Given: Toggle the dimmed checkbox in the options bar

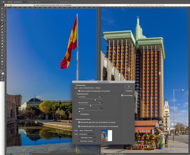Looking at the screenshot, I should click(x=59, y=2).
